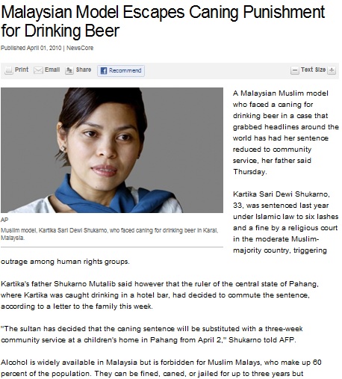The height and width of the screenshot is (379, 342).
Task: Click the Published April 01, 2010 date
Action: click(31, 48)
